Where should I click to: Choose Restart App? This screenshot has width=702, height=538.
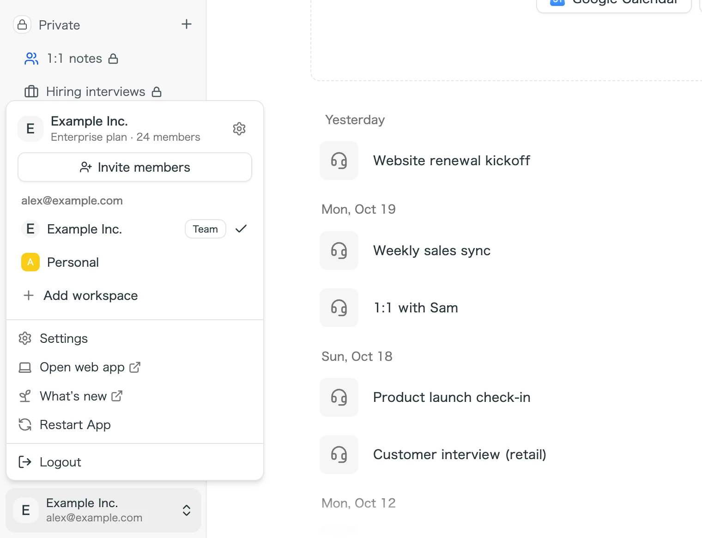(135, 424)
